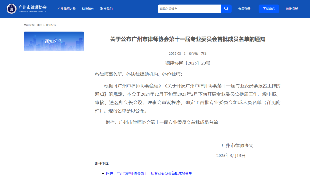
Task: Click the view count 浏览数：756
Action: pyautogui.click(x=198, y=54)
